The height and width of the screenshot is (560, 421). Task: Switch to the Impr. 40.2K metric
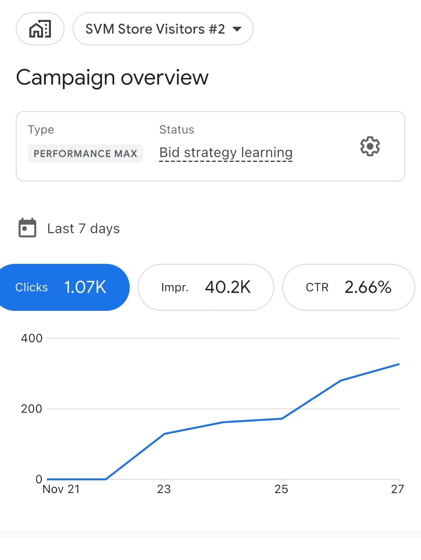point(206,287)
